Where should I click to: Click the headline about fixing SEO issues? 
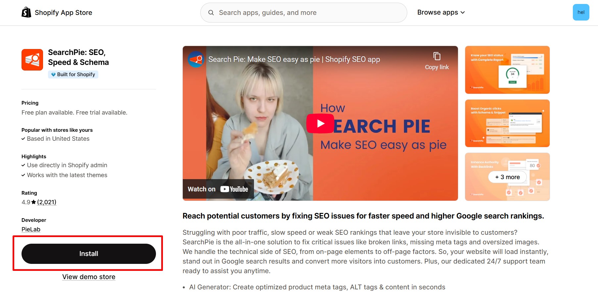[x=363, y=216]
